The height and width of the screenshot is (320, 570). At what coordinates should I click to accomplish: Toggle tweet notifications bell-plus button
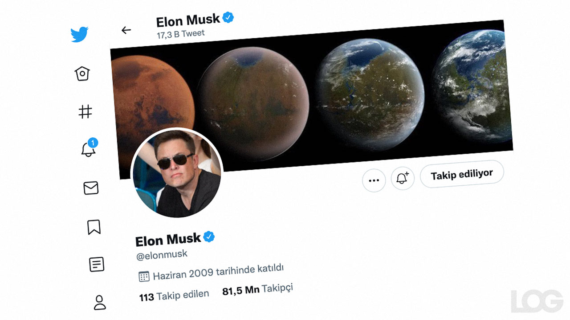403,178
